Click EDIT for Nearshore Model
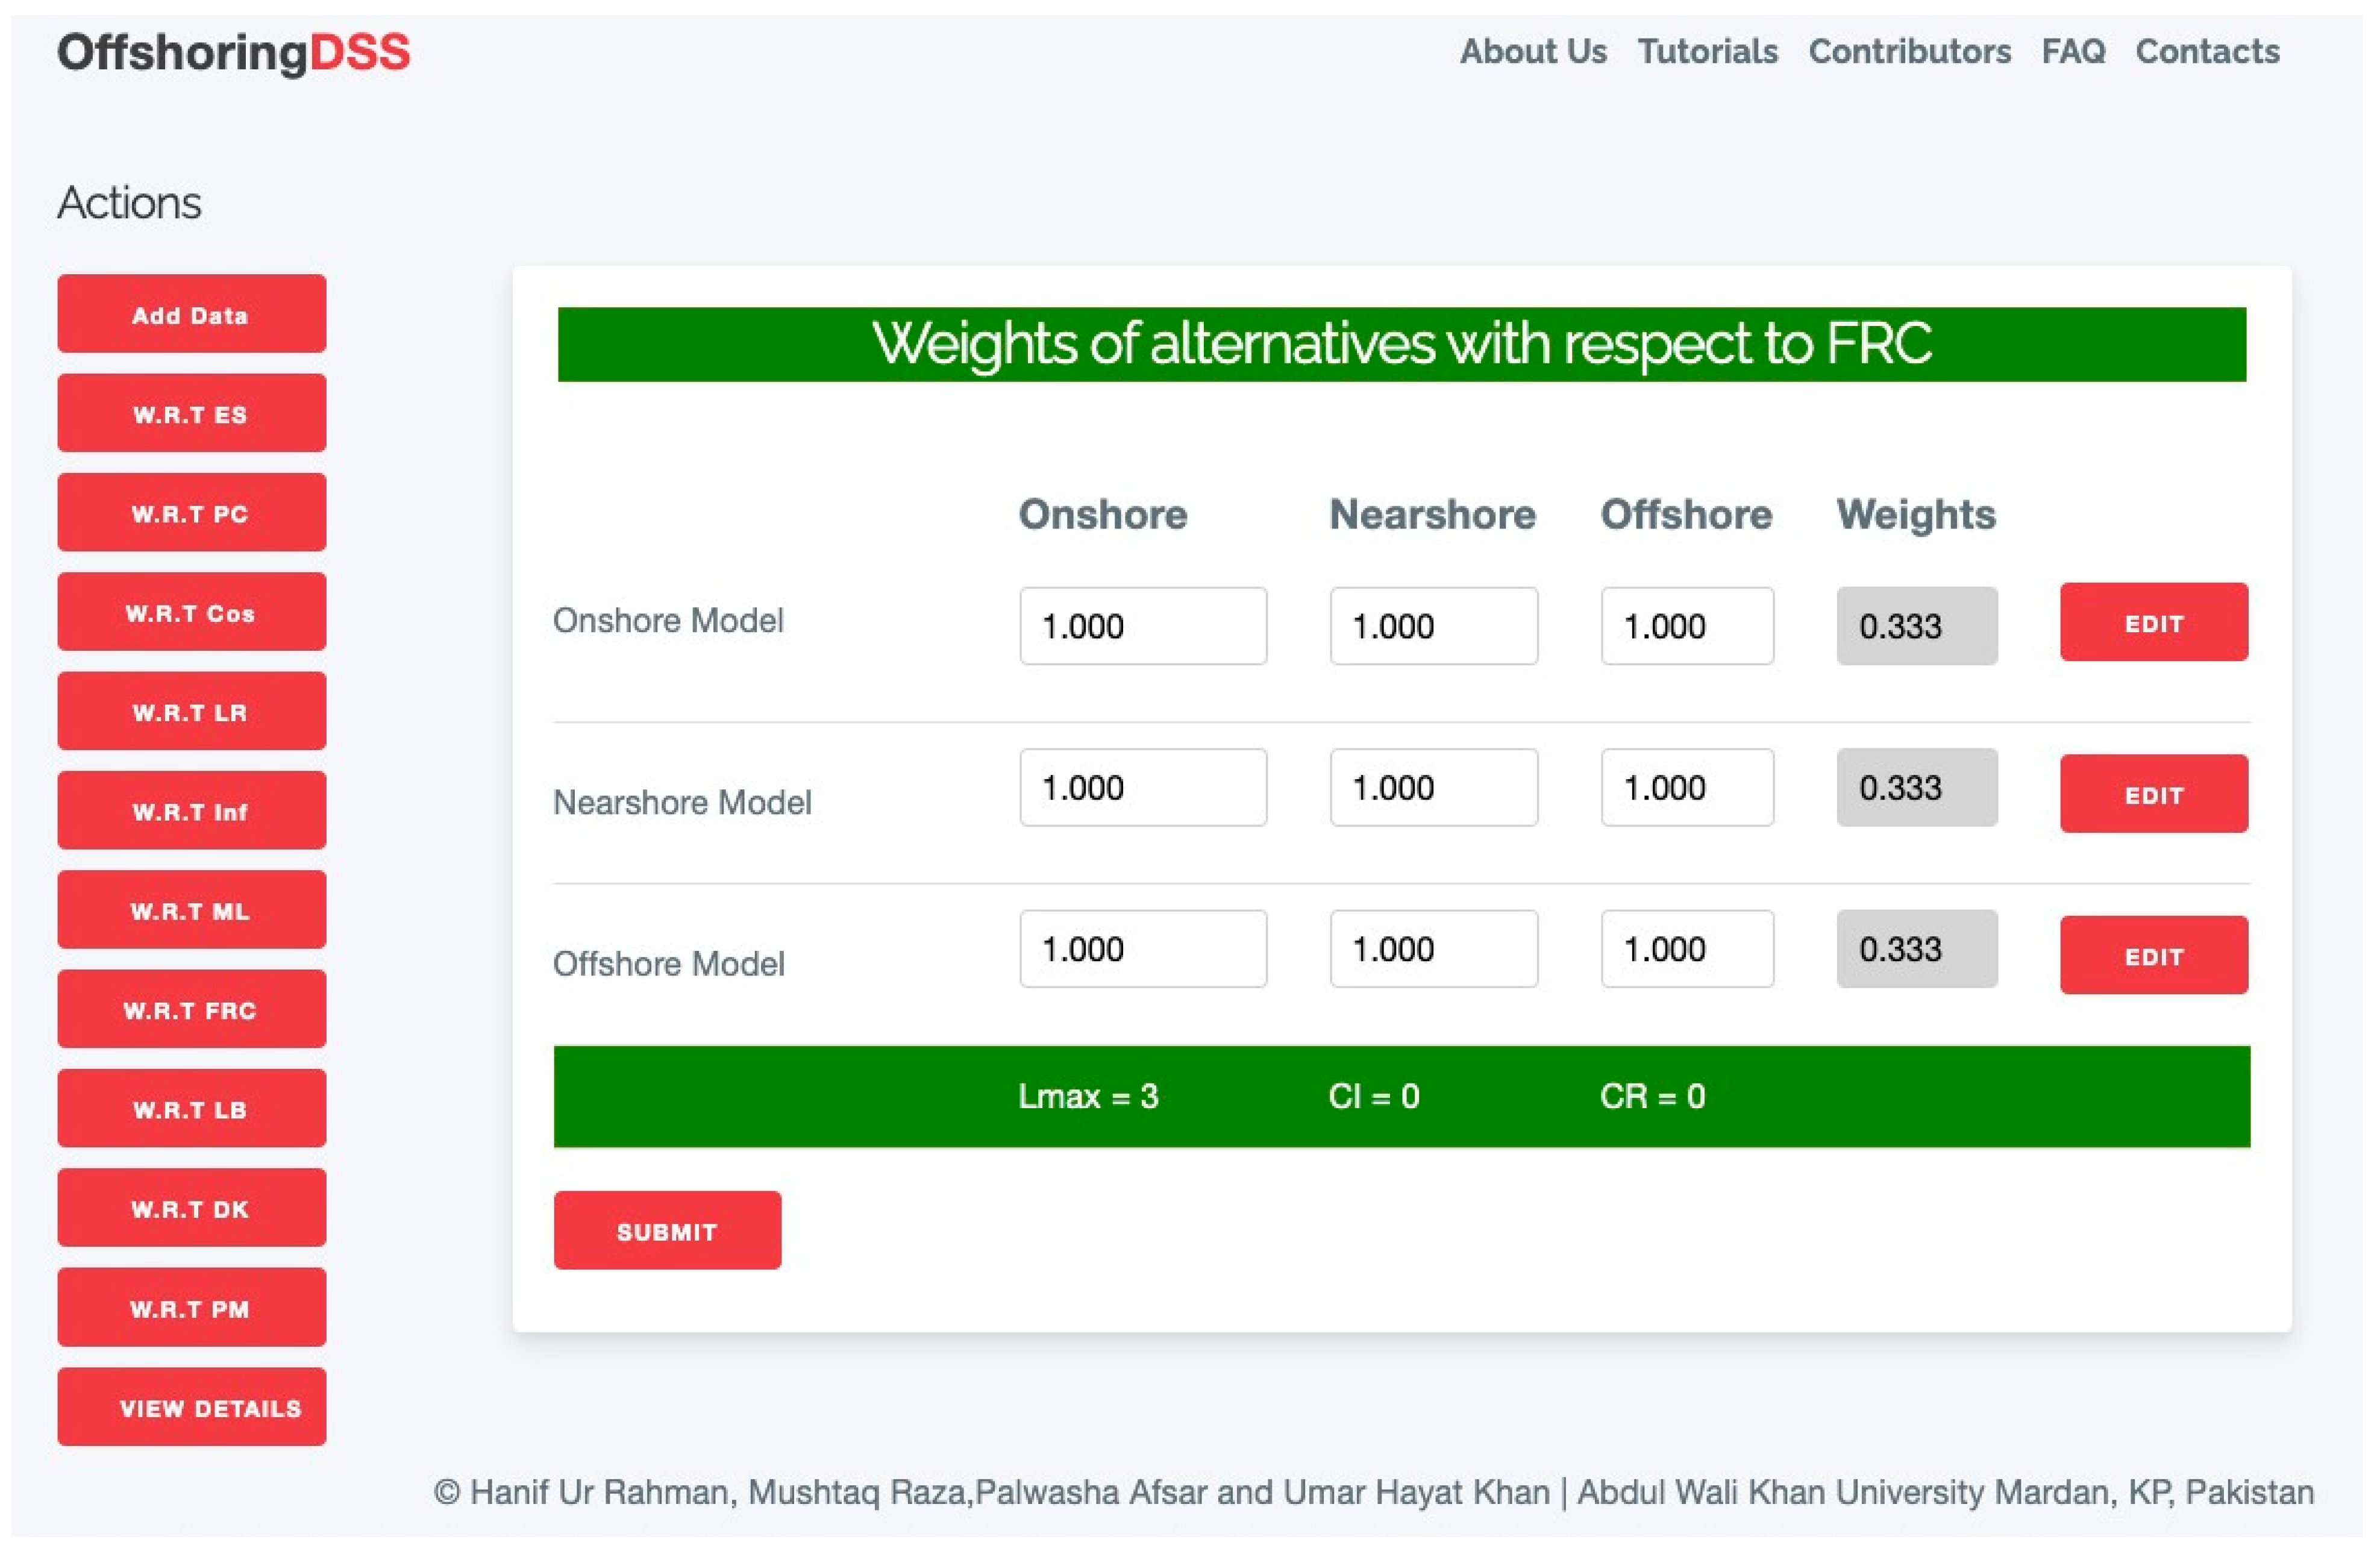 pos(2153,794)
